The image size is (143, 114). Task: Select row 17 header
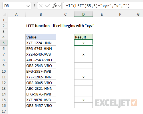click(x=4, y=111)
